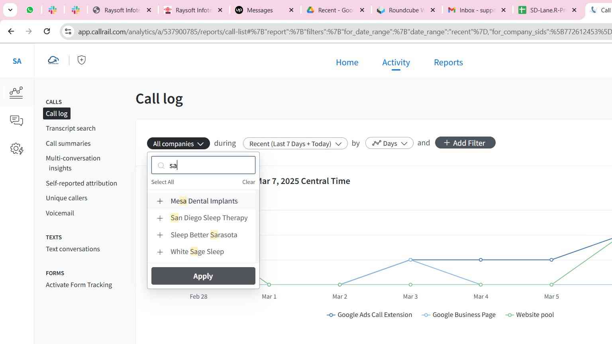Switch to the SD-Lane spreadsheet tab
The image size is (612, 344).
pyautogui.click(x=543, y=10)
